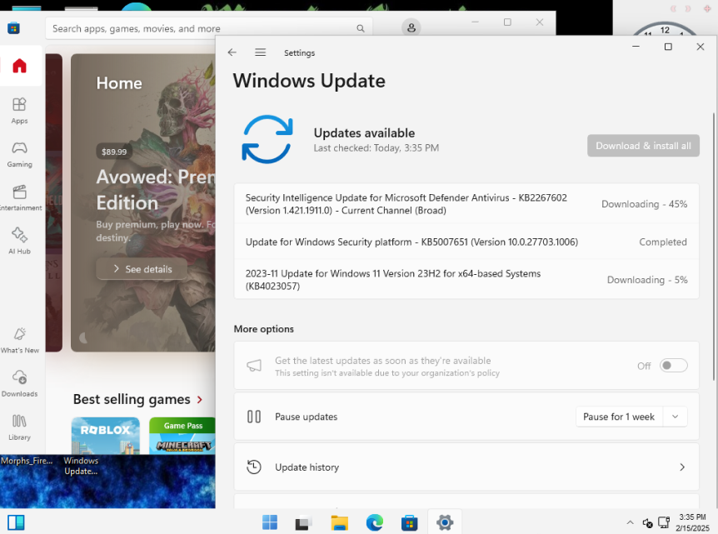Select the KB4023057 Windows 11 23H2 update
Viewport: 718px width, 534px height.
393,279
